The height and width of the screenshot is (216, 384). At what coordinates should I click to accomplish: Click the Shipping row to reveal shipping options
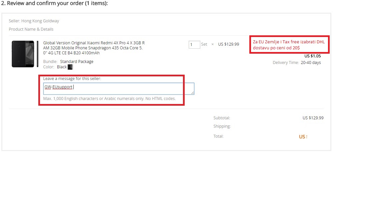point(222,126)
